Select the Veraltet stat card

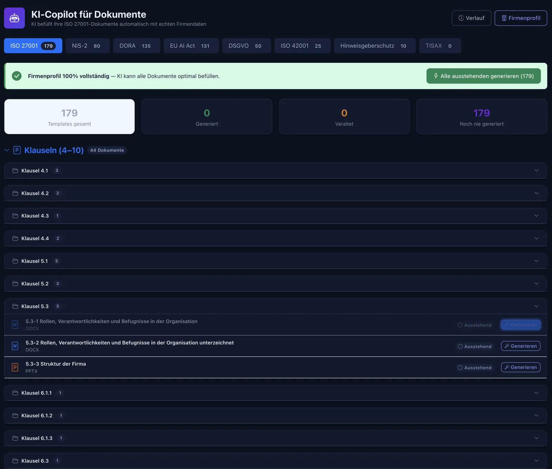pyautogui.click(x=344, y=117)
